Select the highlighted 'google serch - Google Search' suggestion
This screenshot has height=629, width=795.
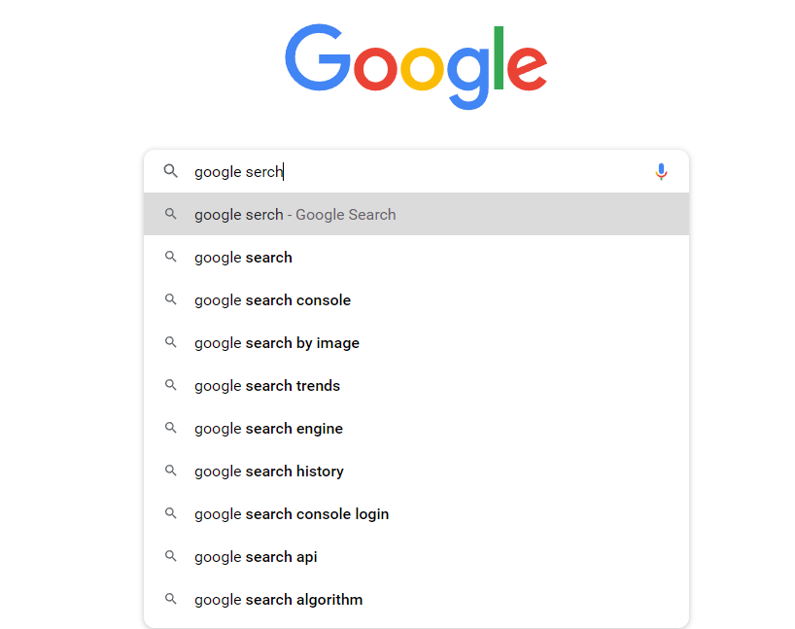(294, 215)
